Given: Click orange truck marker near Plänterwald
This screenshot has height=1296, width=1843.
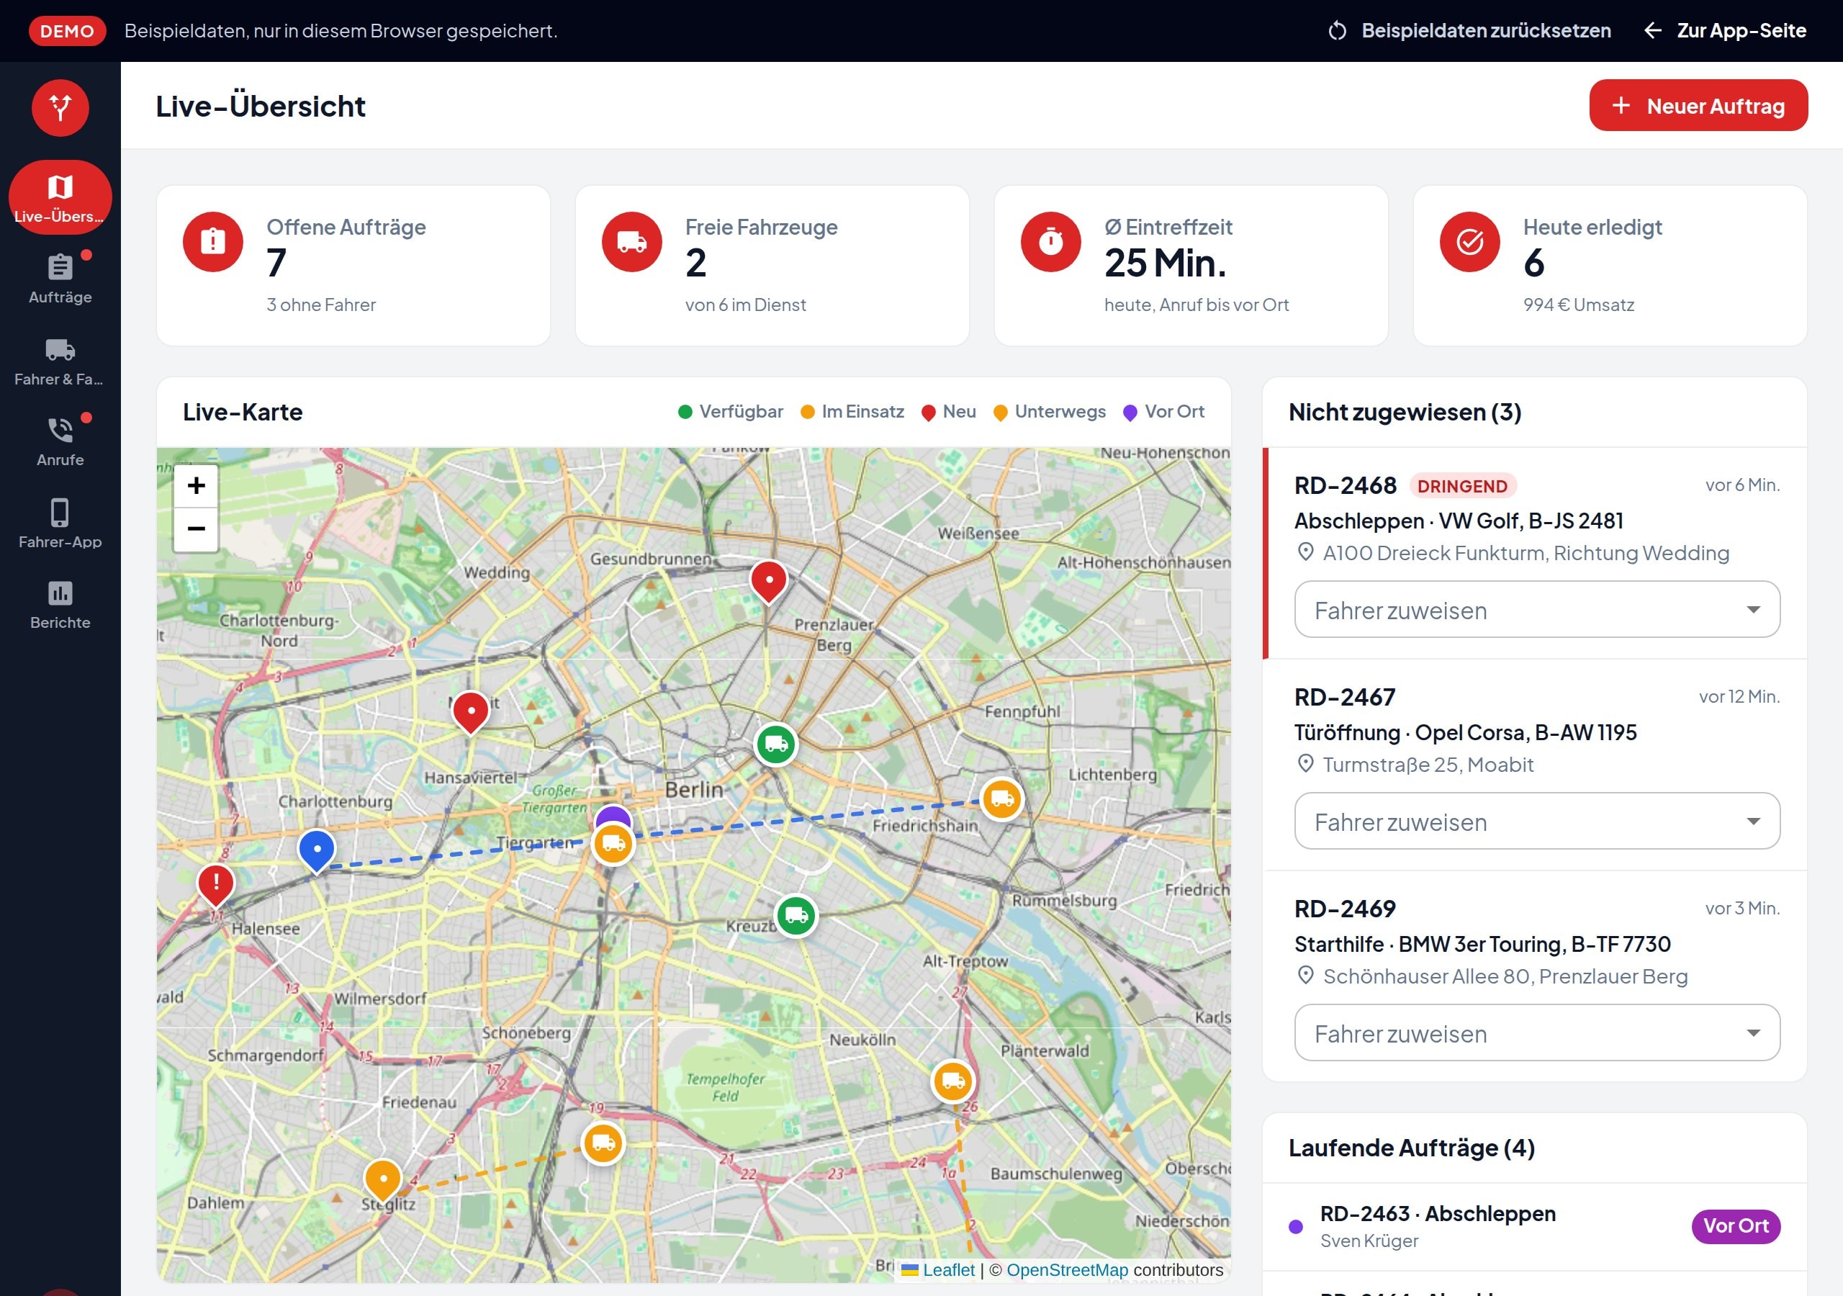Looking at the screenshot, I should [x=952, y=1081].
